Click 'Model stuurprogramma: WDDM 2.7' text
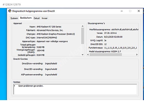The width and height of the screenshot is (144, 108). point(105,52)
